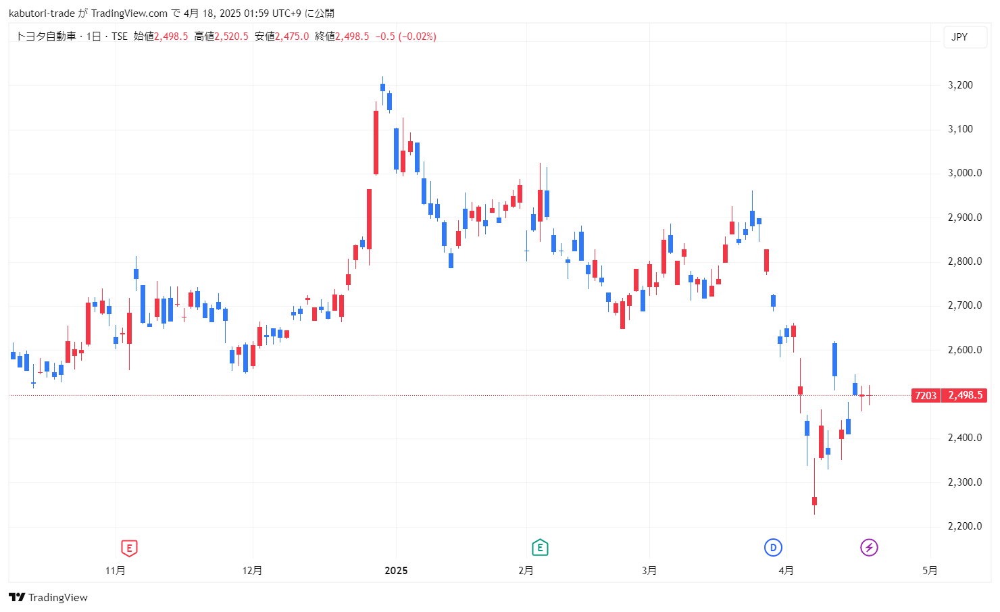Click the current price tag 2,498.5
1000x612 pixels.
(965, 395)
